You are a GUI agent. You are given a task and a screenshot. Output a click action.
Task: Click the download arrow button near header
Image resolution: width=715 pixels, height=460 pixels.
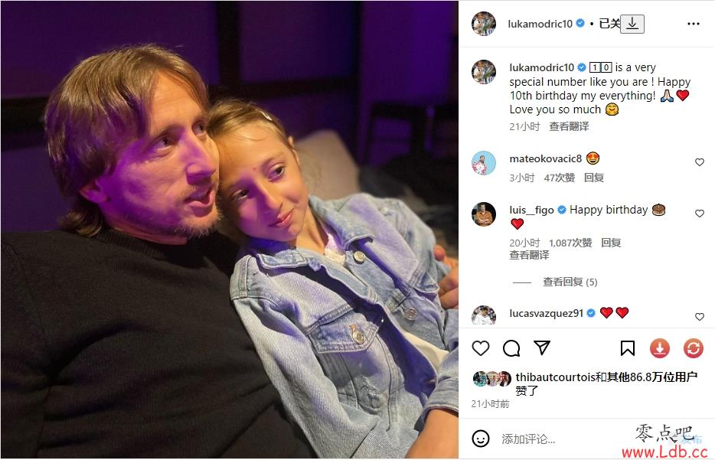pyautogui.click(x=632, y=24)
